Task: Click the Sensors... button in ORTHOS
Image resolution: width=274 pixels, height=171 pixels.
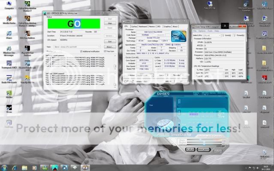Action: (110, 36)
